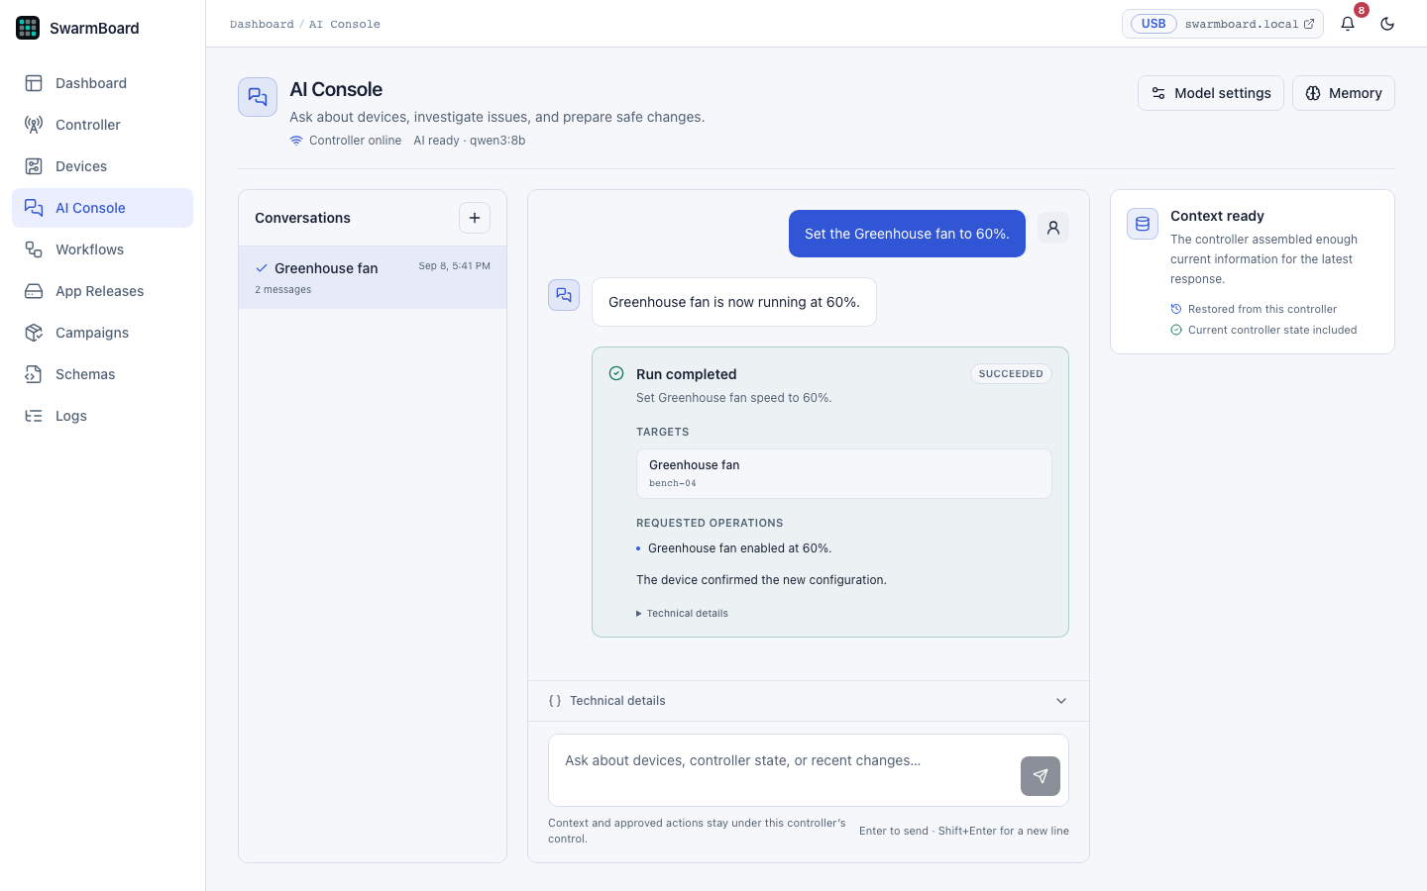Toggle dark mode with the moon icon
Image resolution: width=1427 pixels, height=891 pixels.
1387,24
